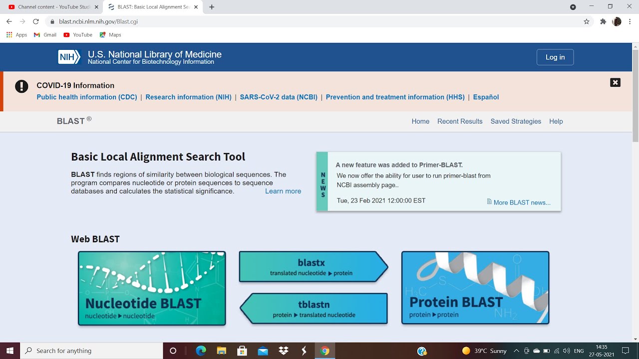Open BLAST Help menu
Image resolution: width=639 pixels, height=359 pixels.
[556, 121]
